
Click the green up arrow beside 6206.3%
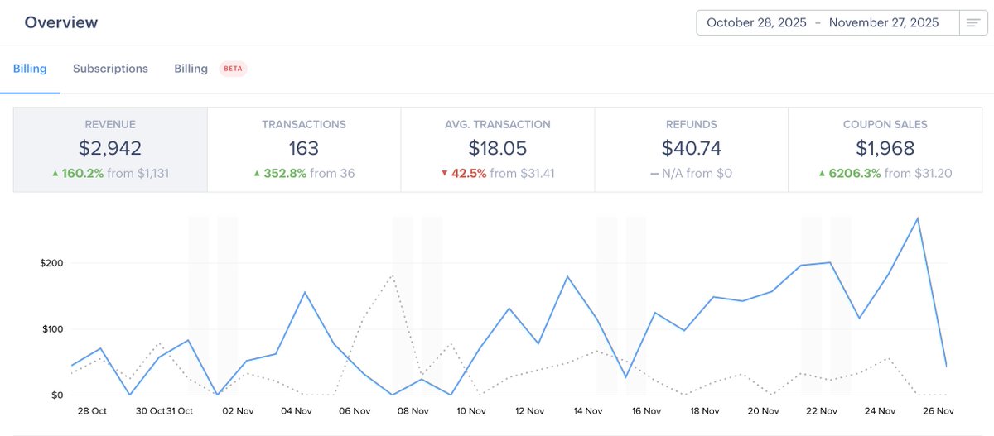[823, 174]
